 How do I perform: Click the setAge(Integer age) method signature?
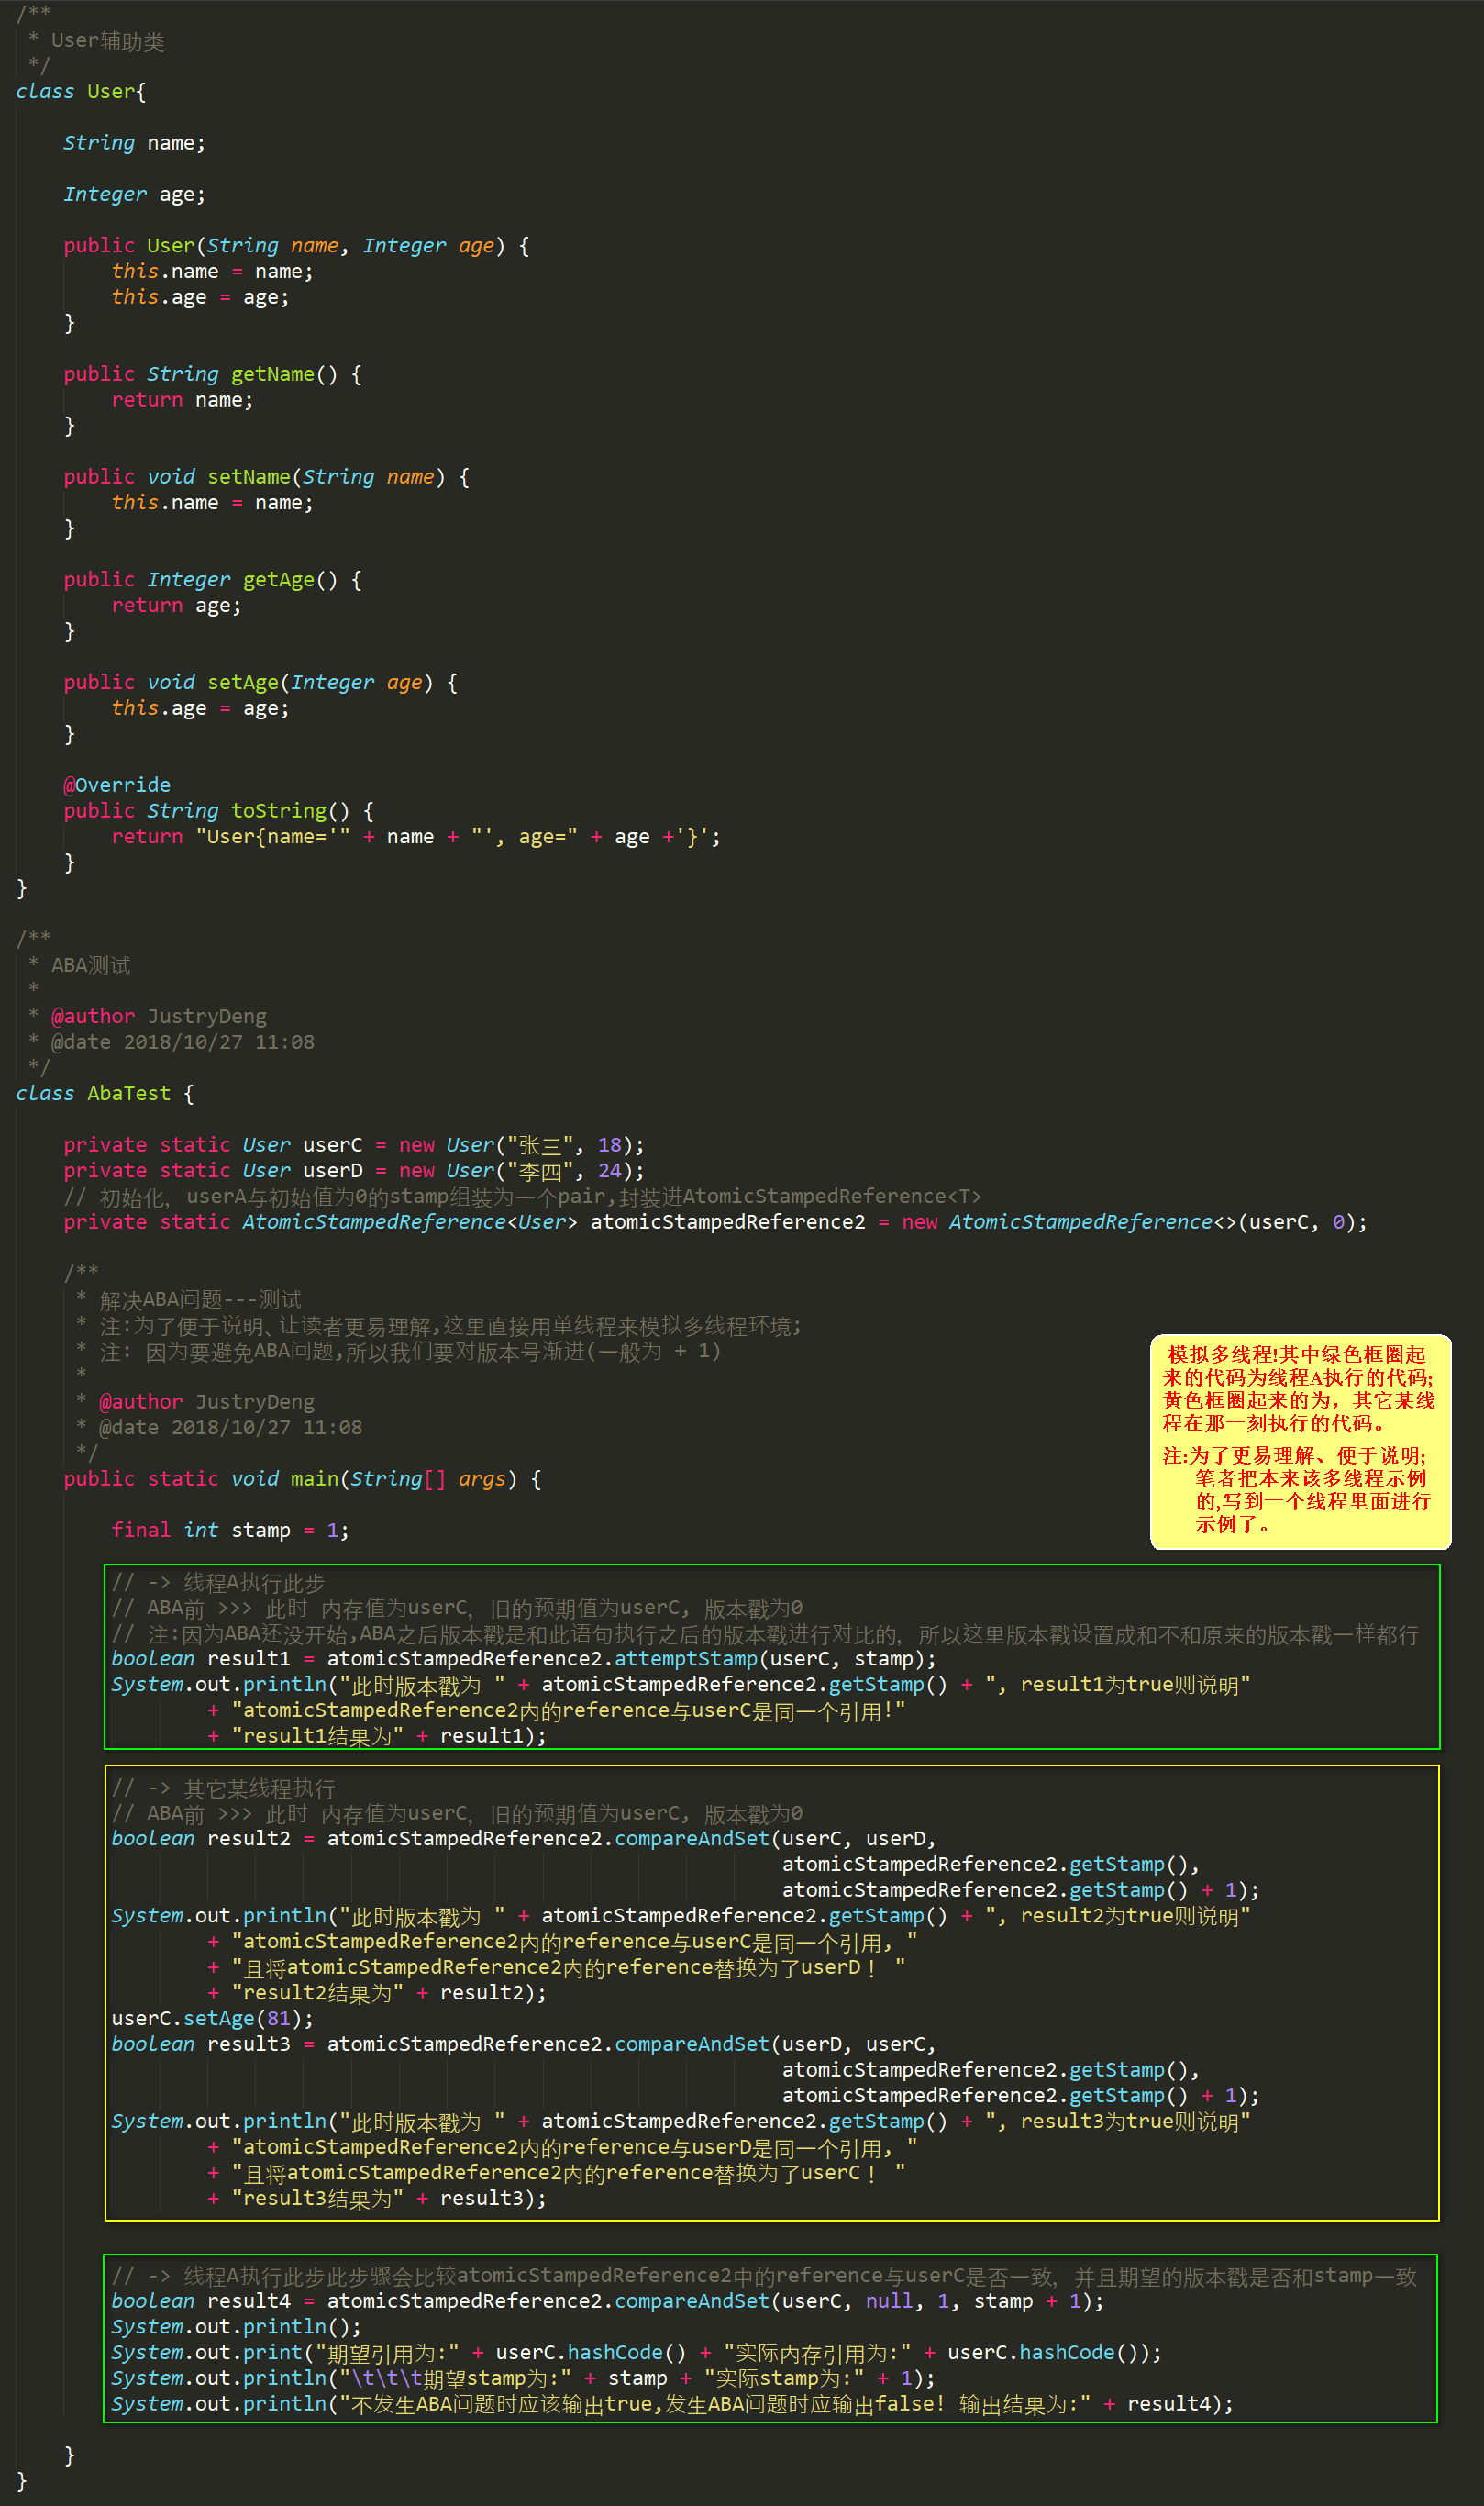[x=260, y=683]
